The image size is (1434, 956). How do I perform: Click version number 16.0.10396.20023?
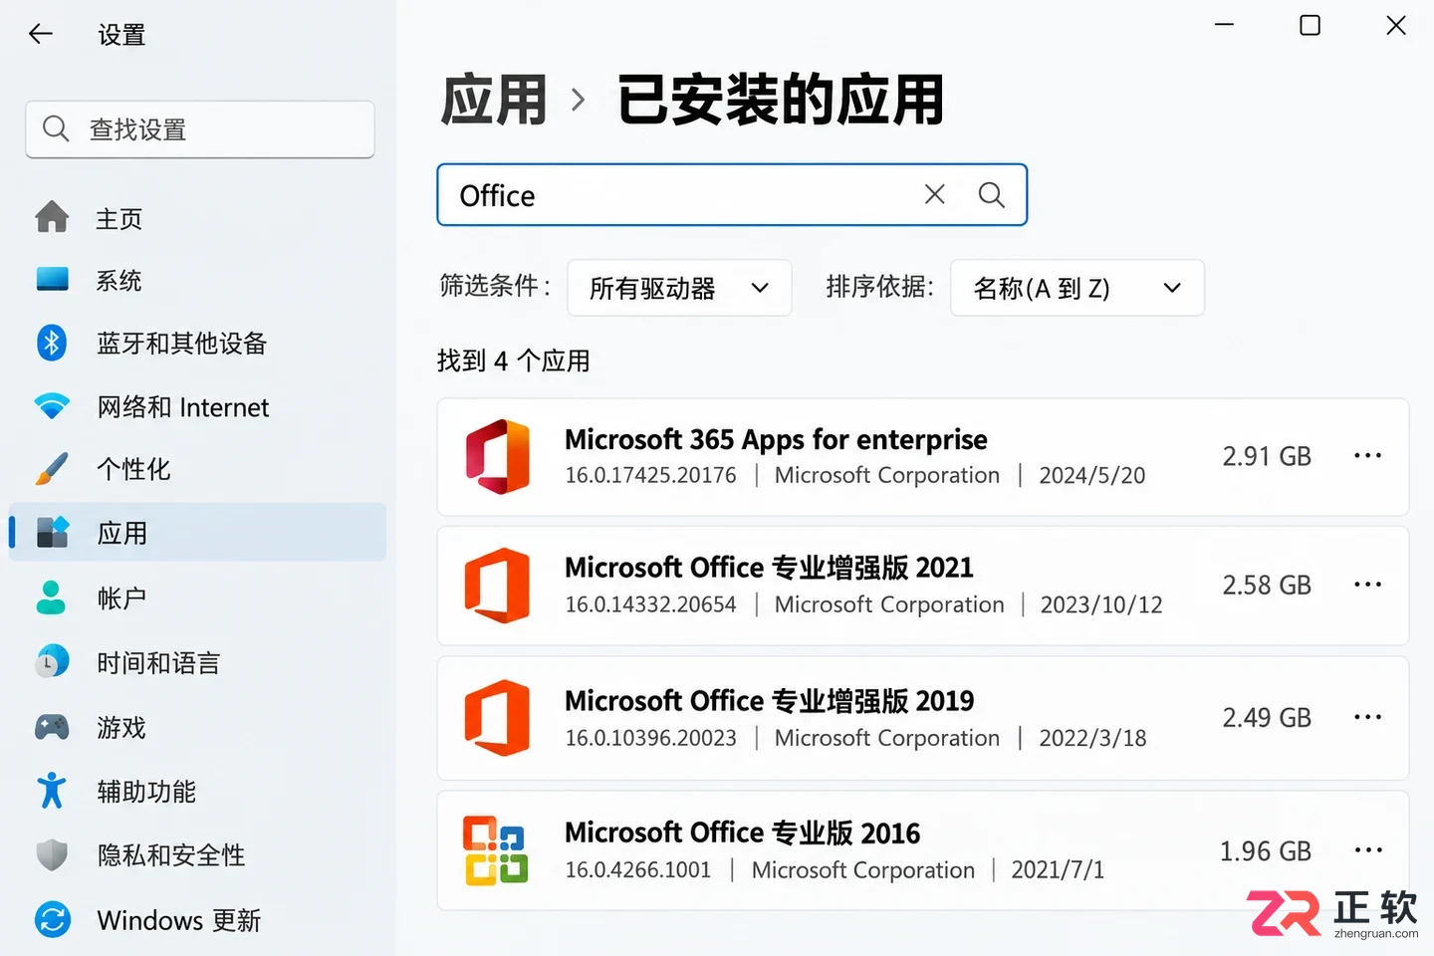[x=650, y=738]
